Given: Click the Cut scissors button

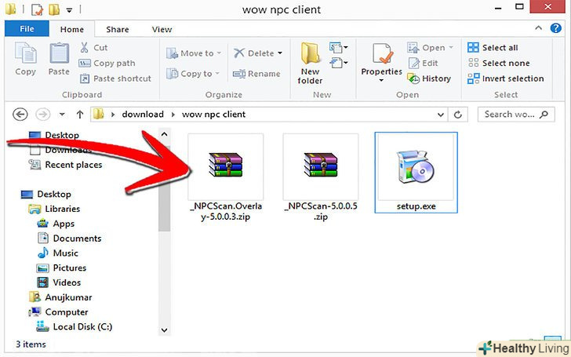Looking at the screenshot, I should point(93,47).
